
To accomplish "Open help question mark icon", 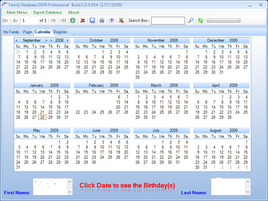I will click(x=111, y=21).
